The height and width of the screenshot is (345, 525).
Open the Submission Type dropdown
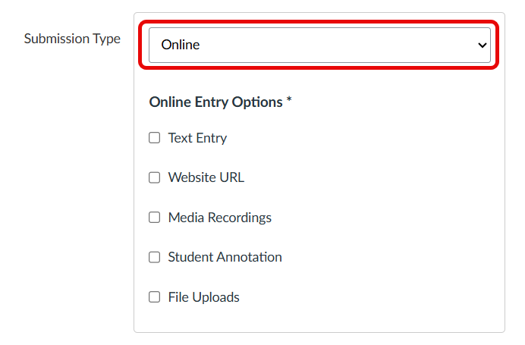pyautogui.click(x=319, y=45)
